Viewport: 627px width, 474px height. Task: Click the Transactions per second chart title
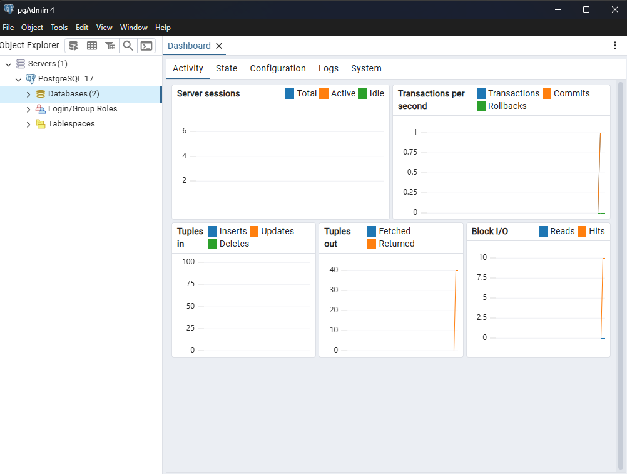(x=432, y=100)
